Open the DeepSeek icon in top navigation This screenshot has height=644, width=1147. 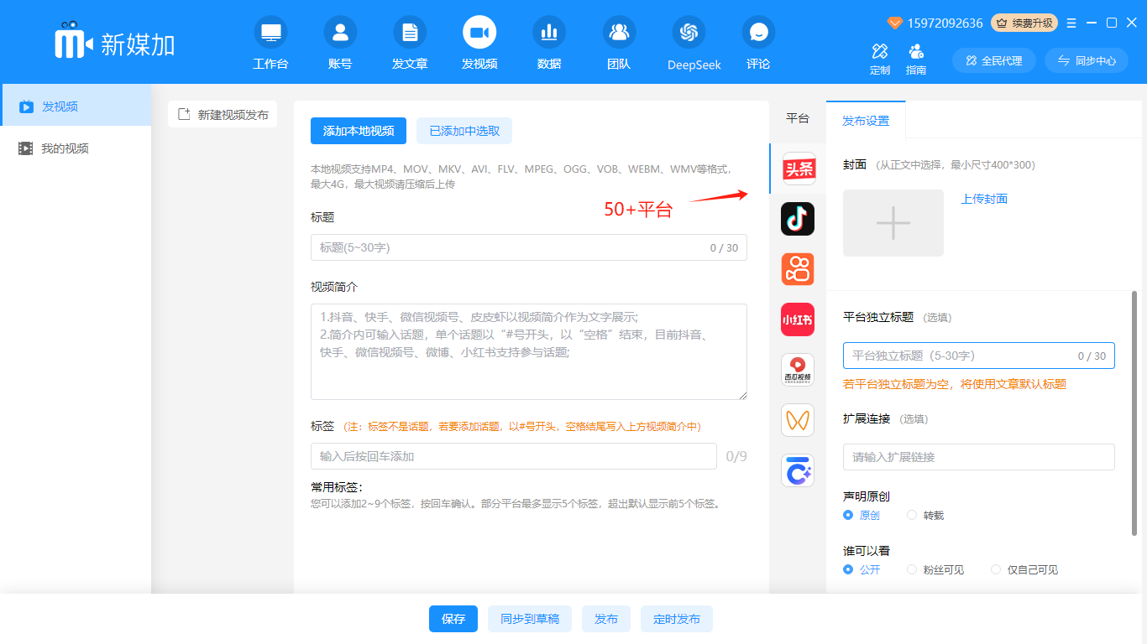689,33
